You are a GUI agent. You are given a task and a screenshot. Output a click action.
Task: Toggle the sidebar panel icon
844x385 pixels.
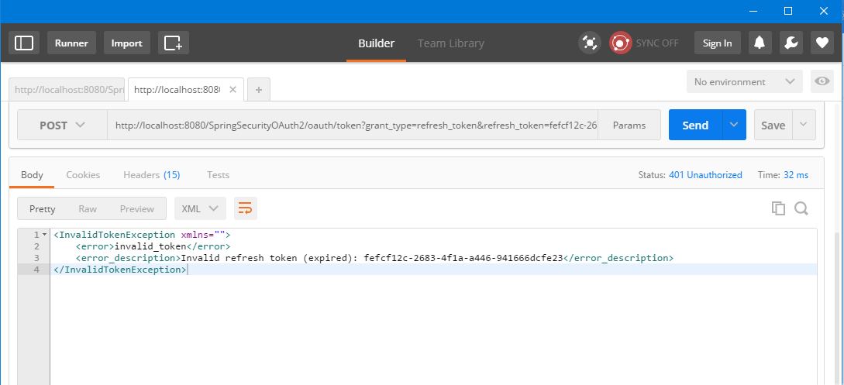[24, 43]
